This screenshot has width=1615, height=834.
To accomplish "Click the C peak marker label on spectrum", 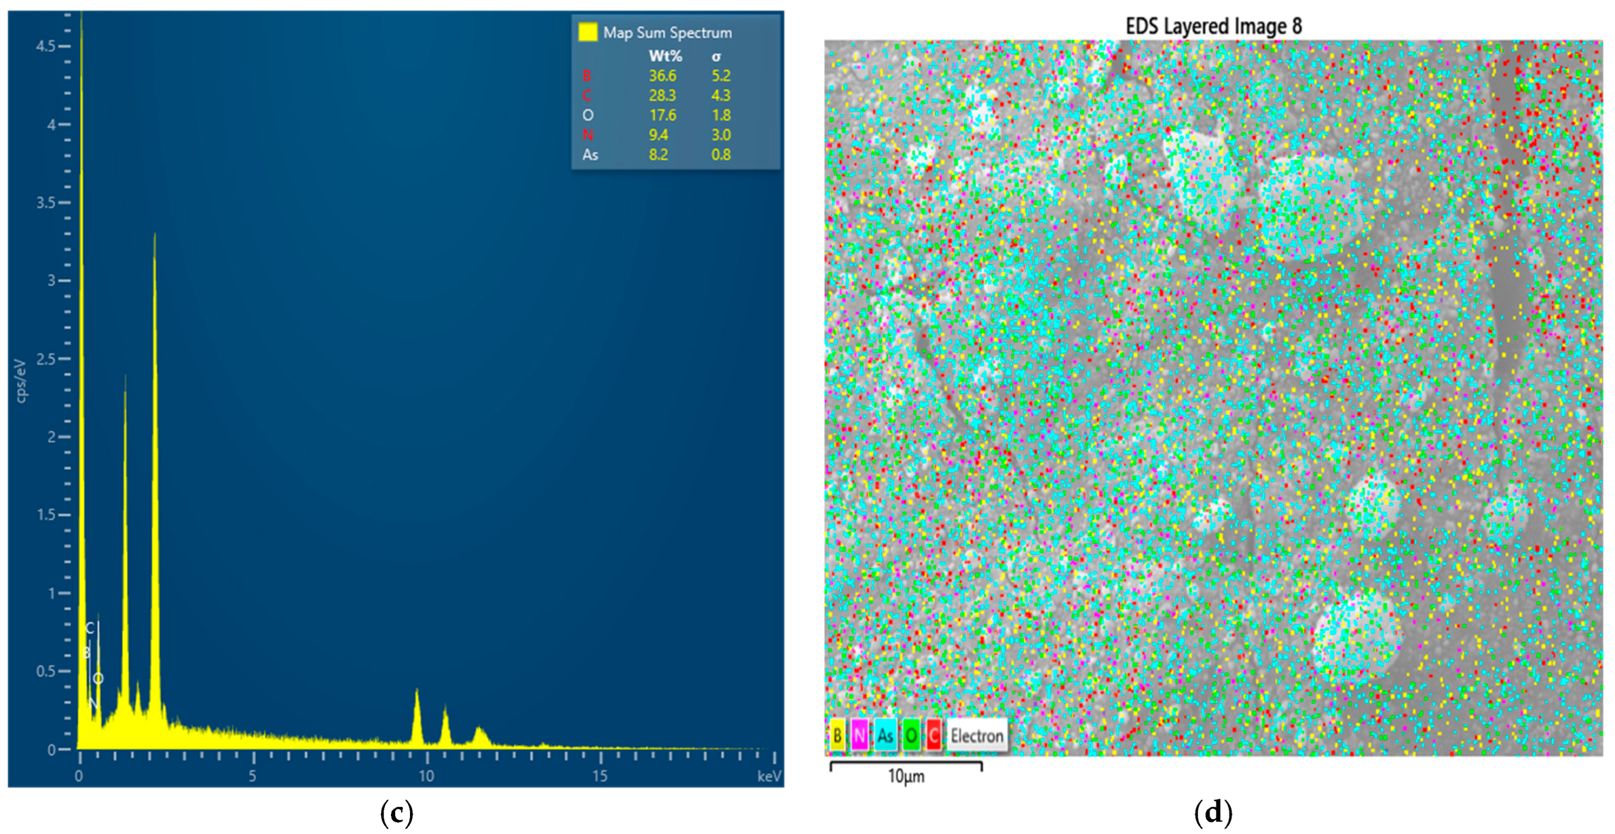I will [90, 628].
